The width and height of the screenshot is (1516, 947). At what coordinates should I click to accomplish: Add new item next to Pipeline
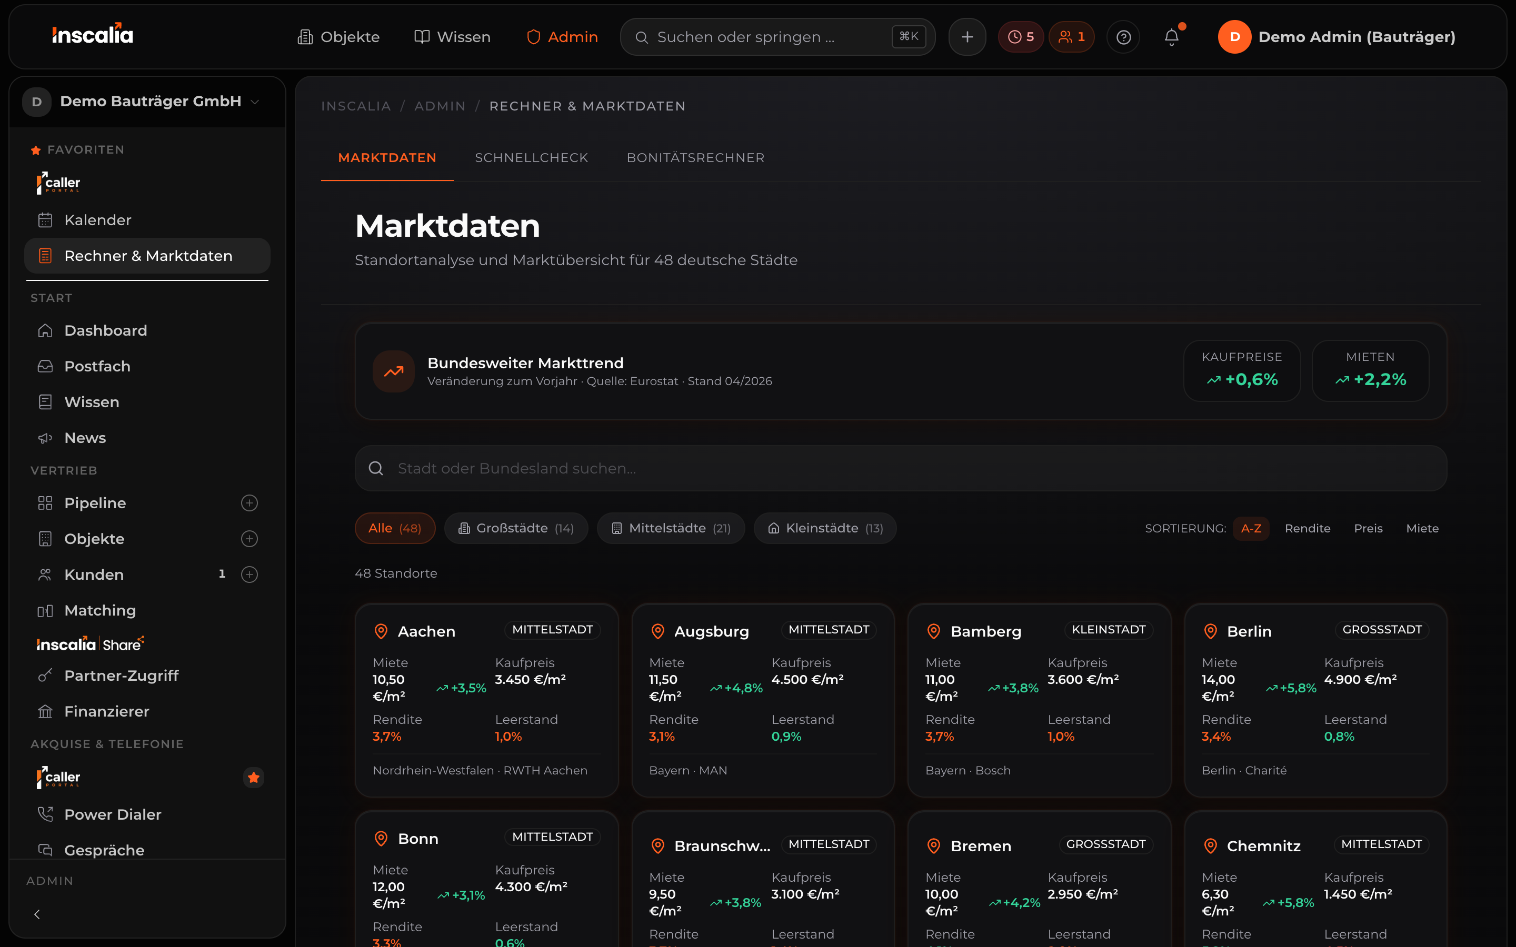[250, 503]
